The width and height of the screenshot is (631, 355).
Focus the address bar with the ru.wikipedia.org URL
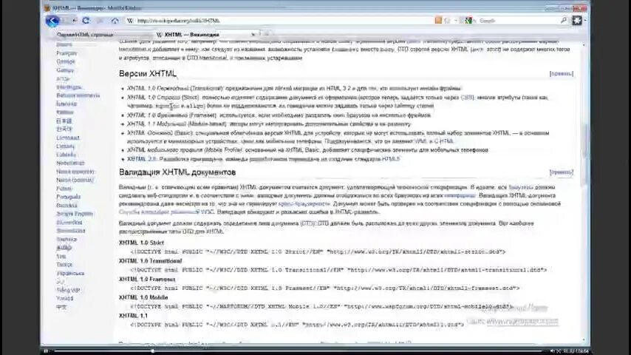(282, 21)
